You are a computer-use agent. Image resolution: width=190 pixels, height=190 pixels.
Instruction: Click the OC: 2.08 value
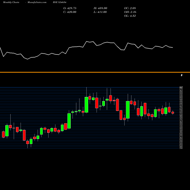click(x=130, y=8)
